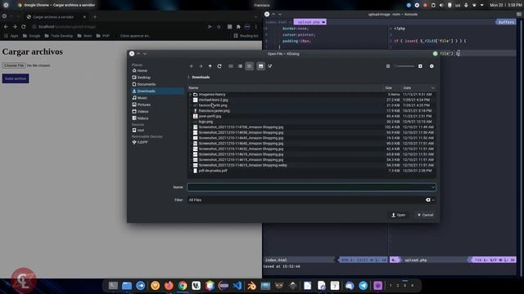
Task: Switch to compact view in file dialog
Action: 240,66
